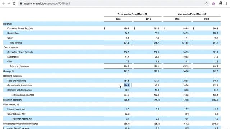Click the Connected Fitness Products revenue label
The image size is (230, 129).
[x=20, y=29]
